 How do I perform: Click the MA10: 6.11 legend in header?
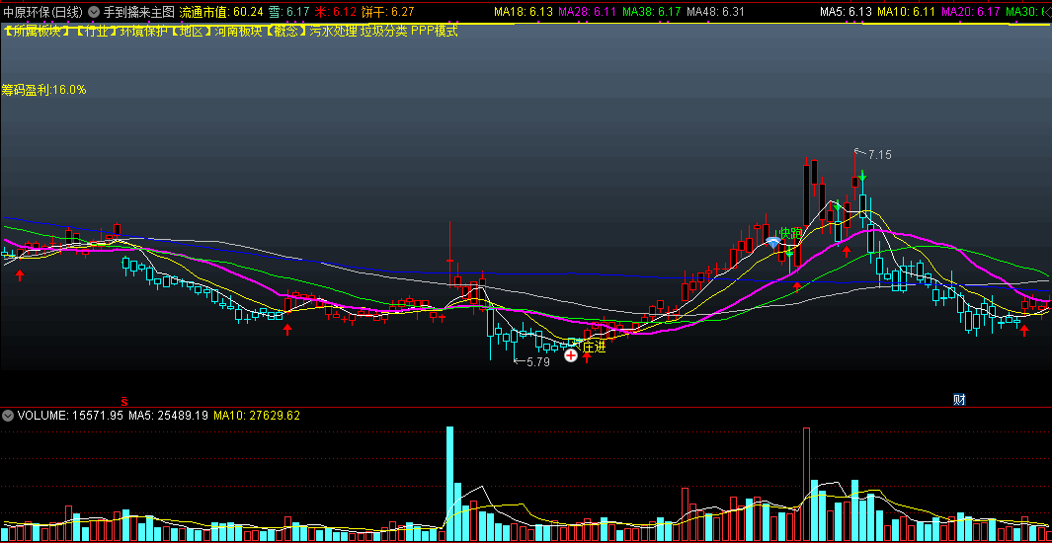907,12
